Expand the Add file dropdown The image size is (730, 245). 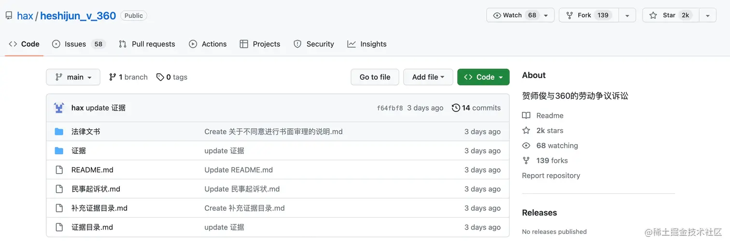(x=428, y=77)
